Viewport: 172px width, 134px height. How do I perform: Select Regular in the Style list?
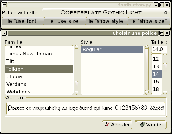[112, 49]
